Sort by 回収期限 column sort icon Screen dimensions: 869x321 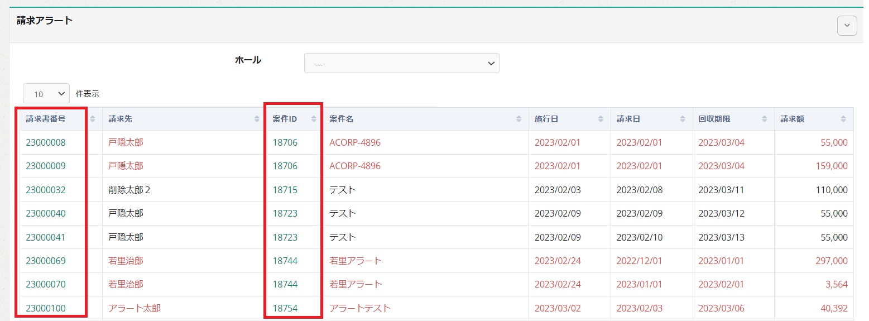765,119
